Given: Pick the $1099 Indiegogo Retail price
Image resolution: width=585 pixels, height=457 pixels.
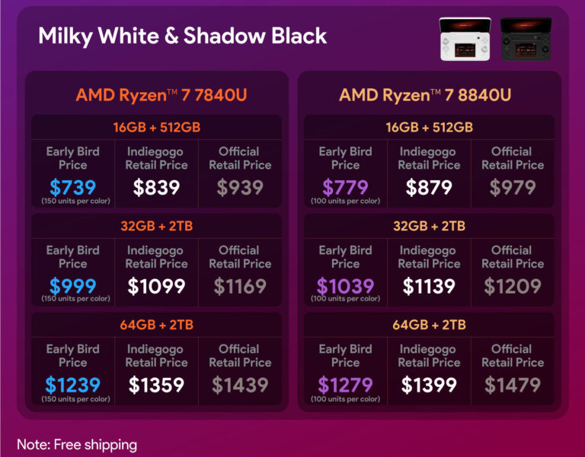Looking at the screenshot, I should pyautogui.click(x=156, y=286).
